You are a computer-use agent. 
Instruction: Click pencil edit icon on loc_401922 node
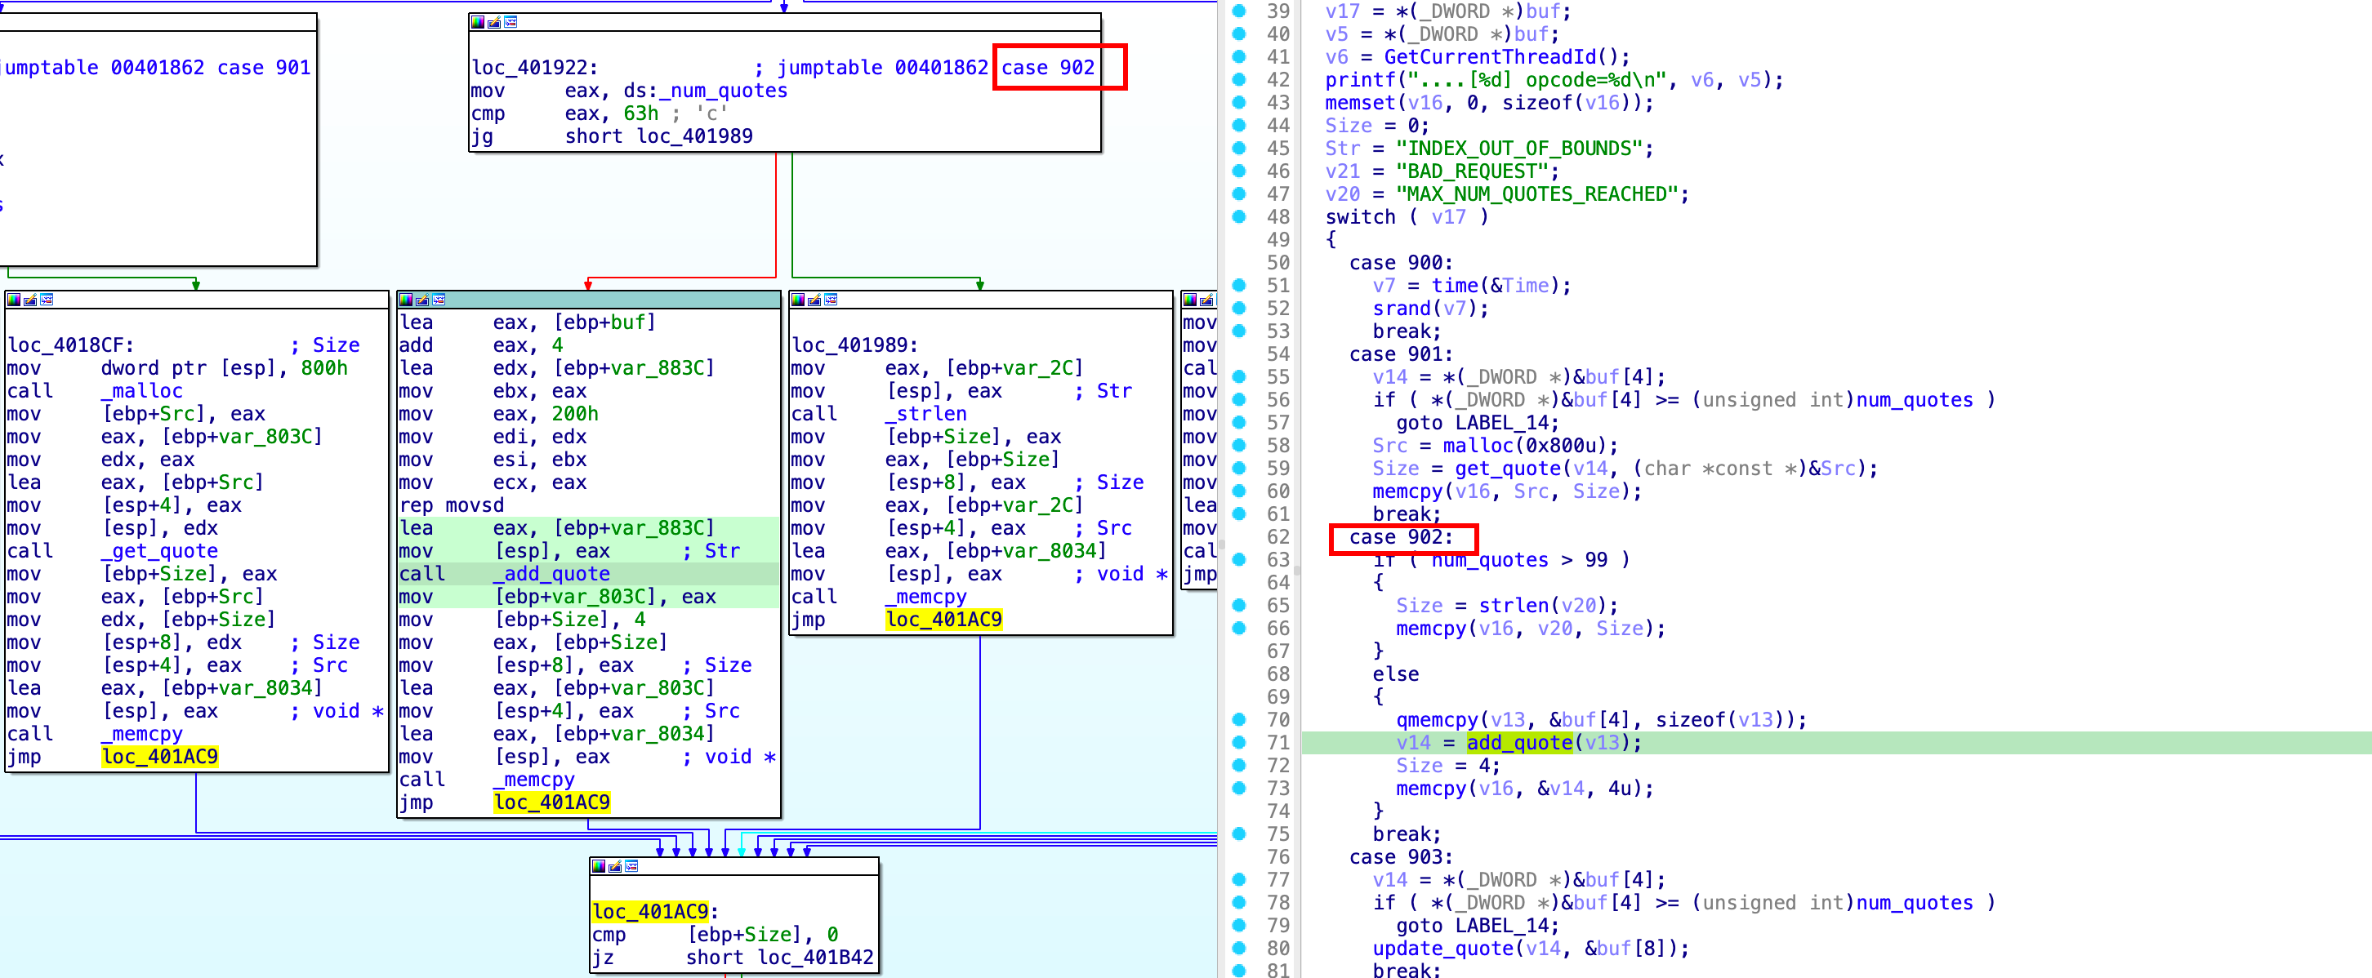pos(493,22)
